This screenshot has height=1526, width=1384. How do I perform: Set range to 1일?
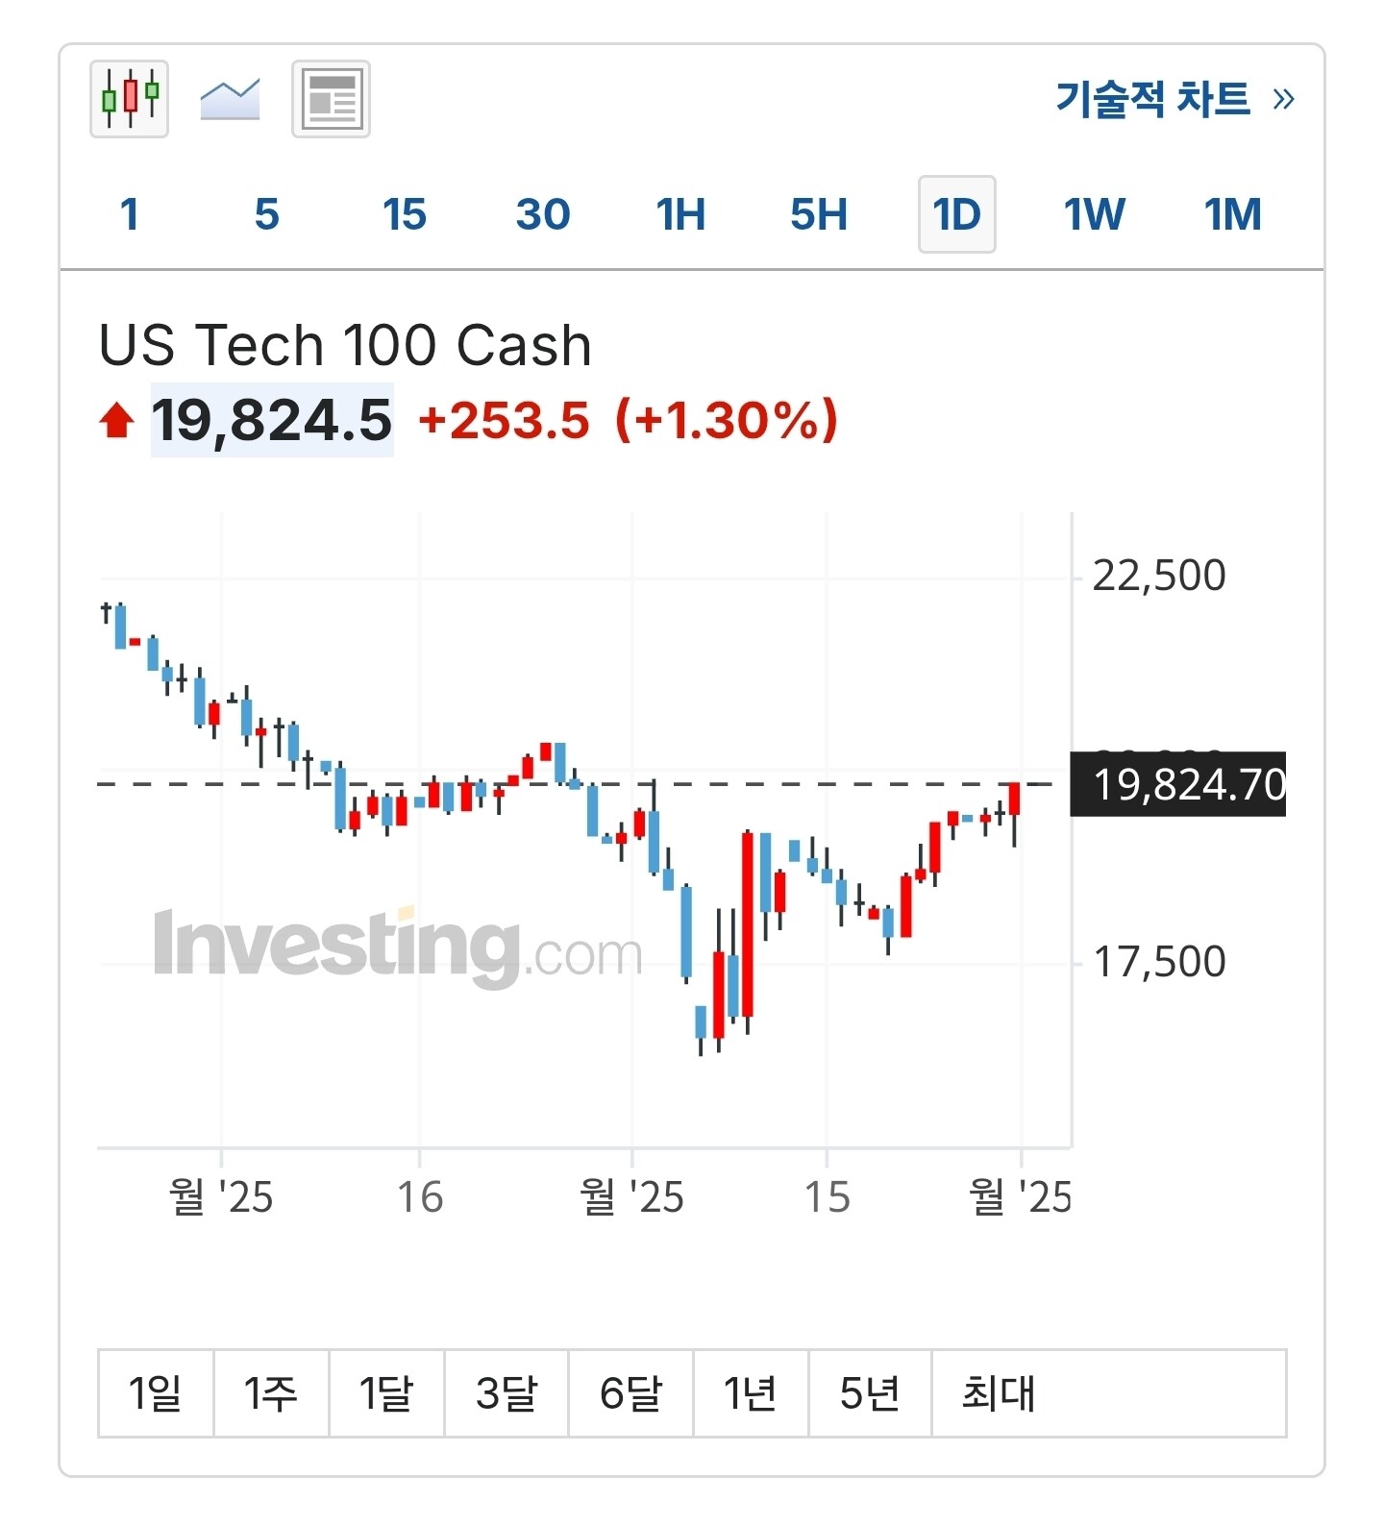(156, 1392)
